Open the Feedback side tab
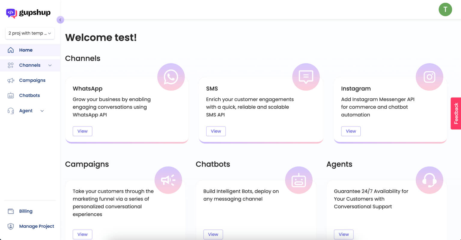 (456, 113)
